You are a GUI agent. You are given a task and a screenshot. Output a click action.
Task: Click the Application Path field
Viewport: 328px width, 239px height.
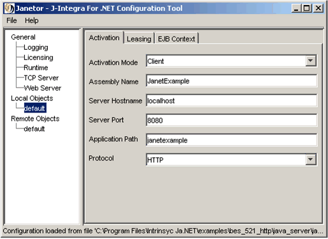[231, 140]
